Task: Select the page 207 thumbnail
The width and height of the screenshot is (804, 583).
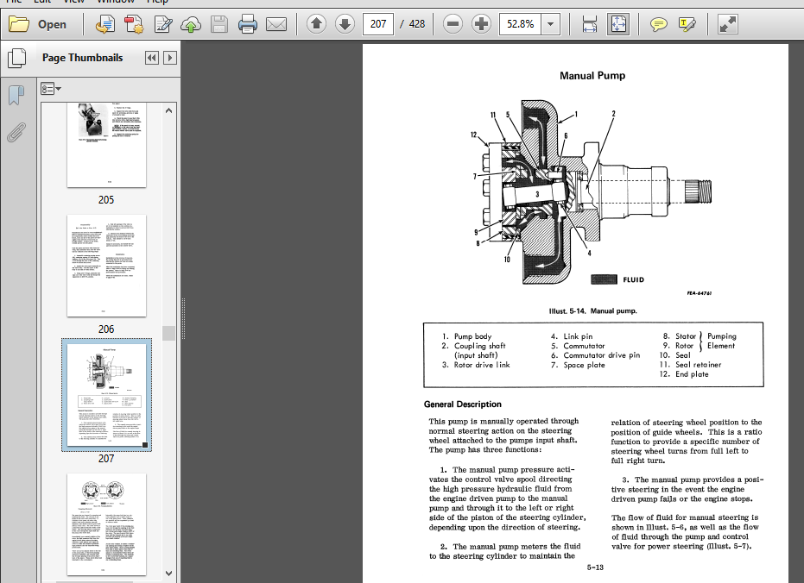Action: (107, 395)
